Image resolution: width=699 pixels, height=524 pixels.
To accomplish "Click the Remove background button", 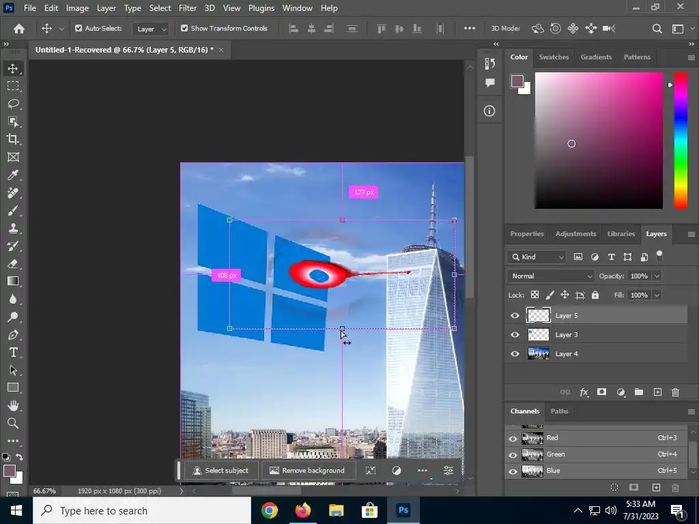I will [x=307, y=471].
